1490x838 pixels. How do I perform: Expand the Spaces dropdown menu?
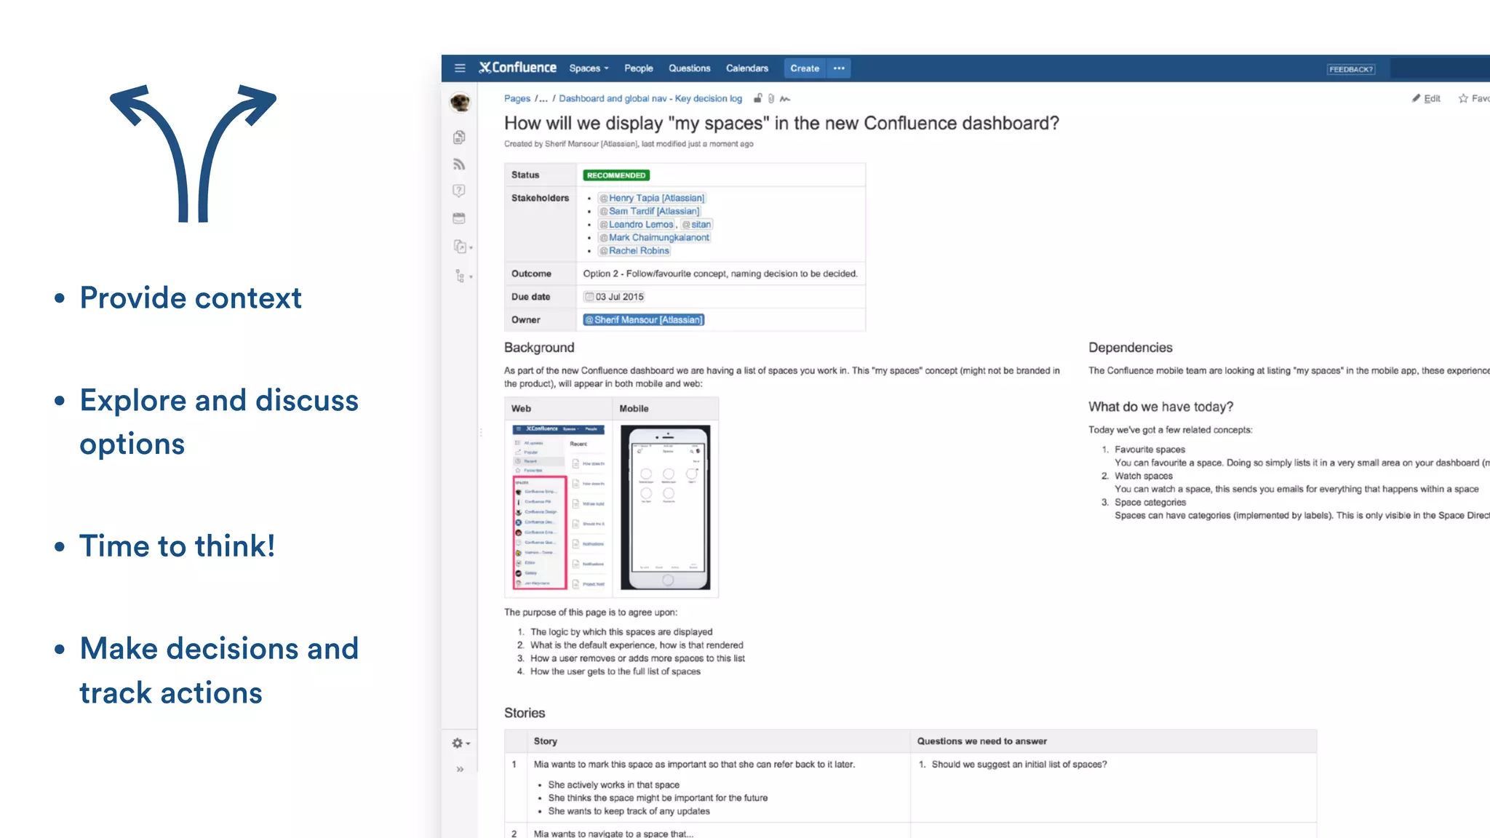589,68
